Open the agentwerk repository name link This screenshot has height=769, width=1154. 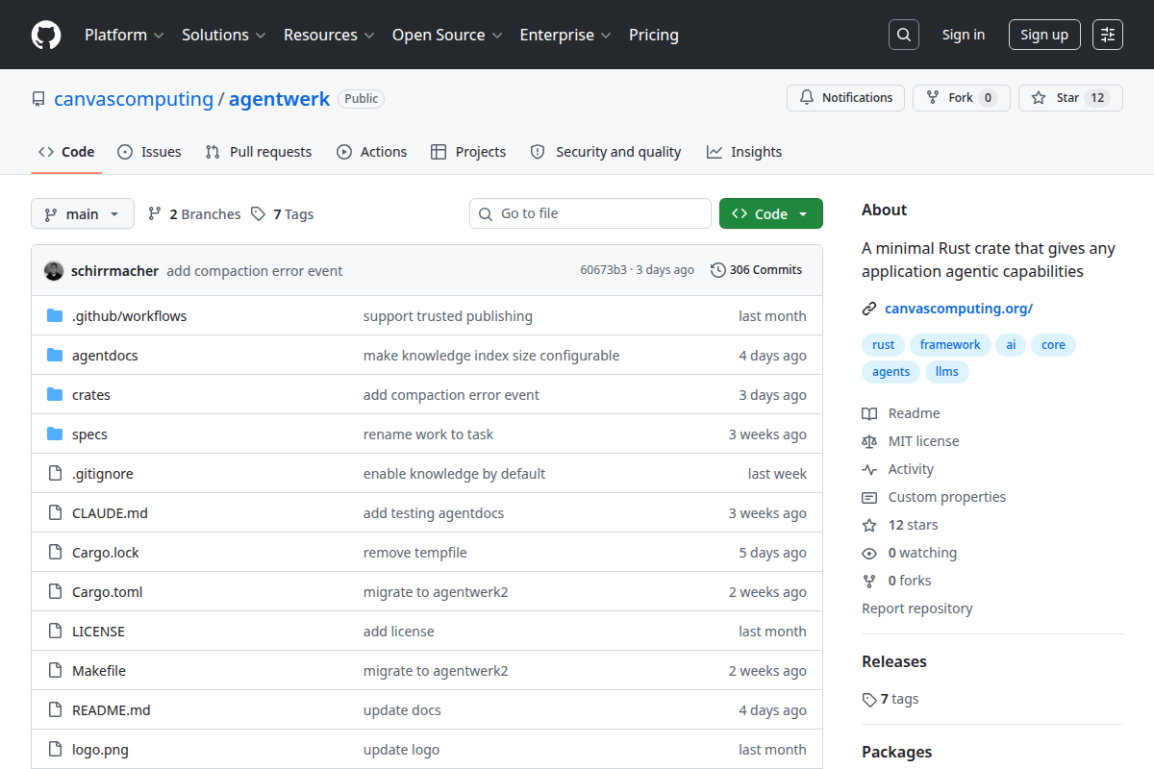(279, 99)
